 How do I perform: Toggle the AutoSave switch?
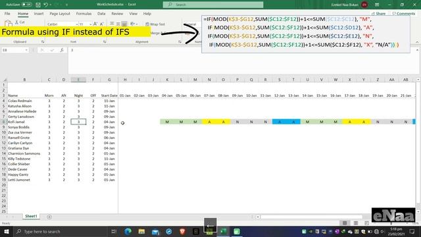26,5
